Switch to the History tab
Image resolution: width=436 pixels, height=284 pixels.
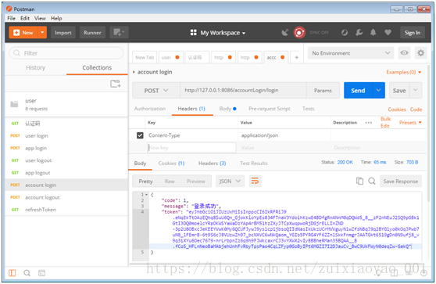tap(36, 67)
